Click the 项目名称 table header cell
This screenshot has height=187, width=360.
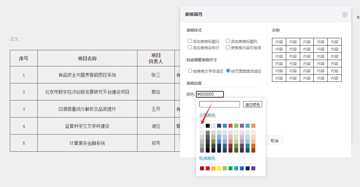tap(87, 58)
